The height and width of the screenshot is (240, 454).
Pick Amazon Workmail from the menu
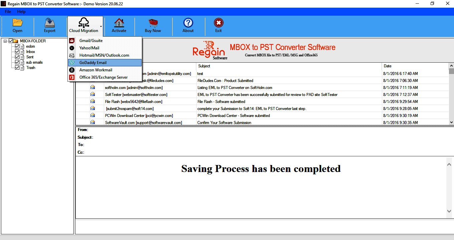click(x=105, y=70)
